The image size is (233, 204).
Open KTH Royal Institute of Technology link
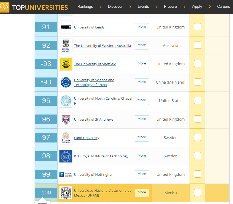pos(101,156)
